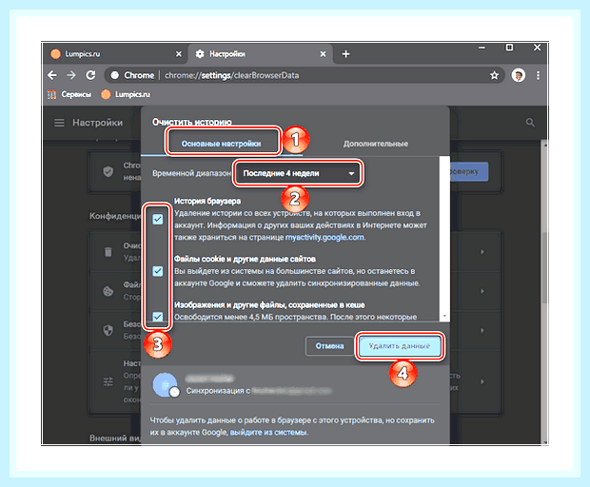
Task: Open a new tab with the plus button
Action: (345, 54)
